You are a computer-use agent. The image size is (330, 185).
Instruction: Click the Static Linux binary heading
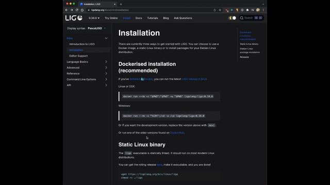(142, 144)
